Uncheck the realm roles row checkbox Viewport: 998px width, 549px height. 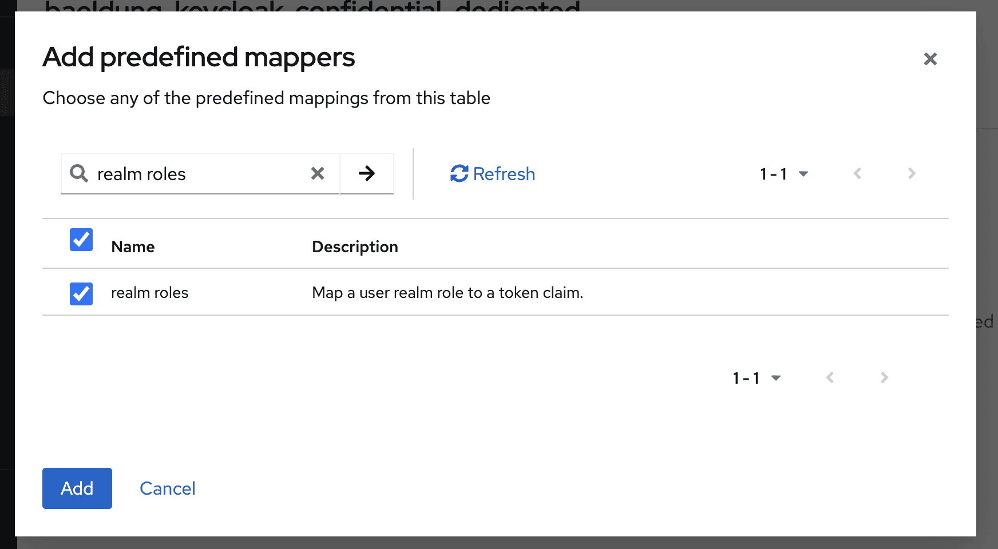81,293
